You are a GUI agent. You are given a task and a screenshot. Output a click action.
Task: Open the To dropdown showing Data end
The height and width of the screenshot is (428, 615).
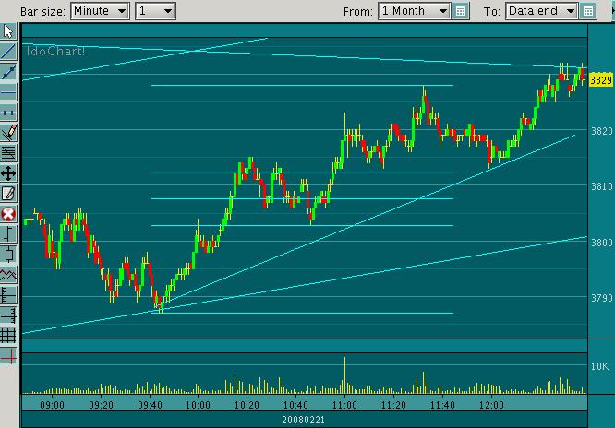[x=541, y=11]
